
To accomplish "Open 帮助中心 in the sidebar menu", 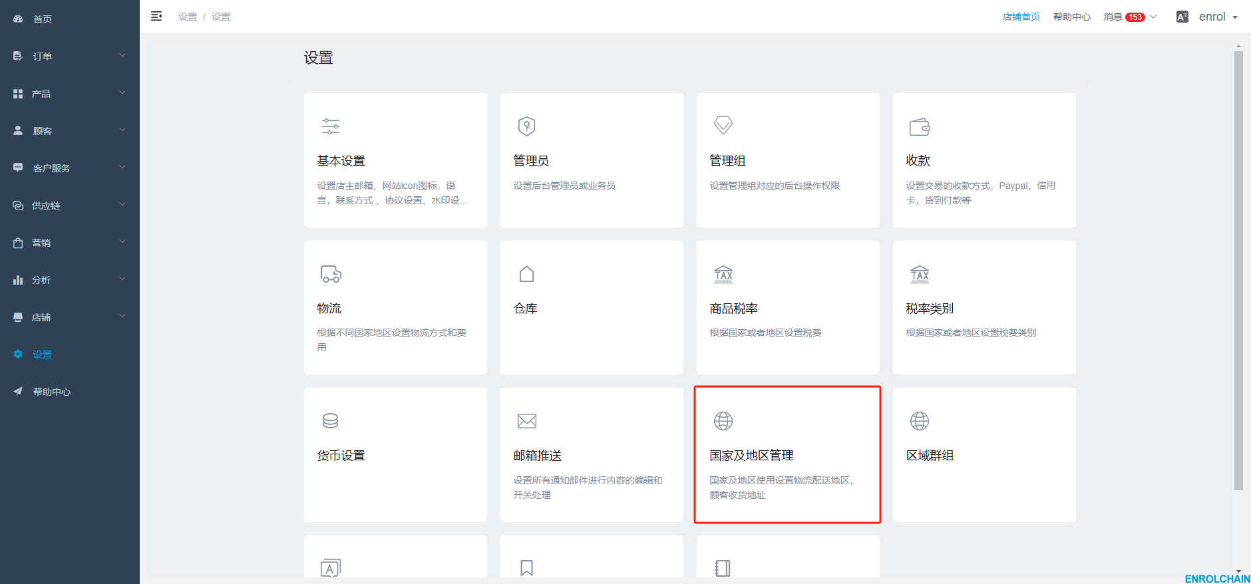I will point(52,392).
